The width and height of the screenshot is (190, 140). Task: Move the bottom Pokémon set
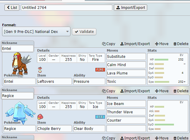click(x=162, y=138)
